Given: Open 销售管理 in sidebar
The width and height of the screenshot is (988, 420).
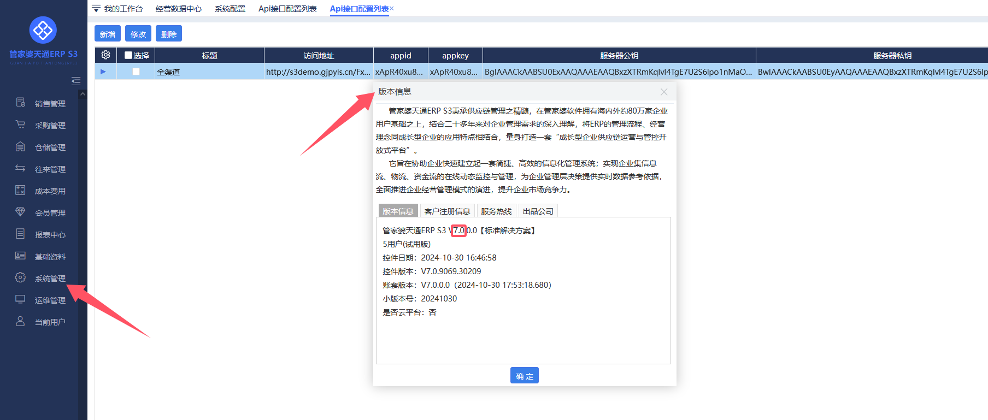Looking at the screenshot, I should [50, 103].
